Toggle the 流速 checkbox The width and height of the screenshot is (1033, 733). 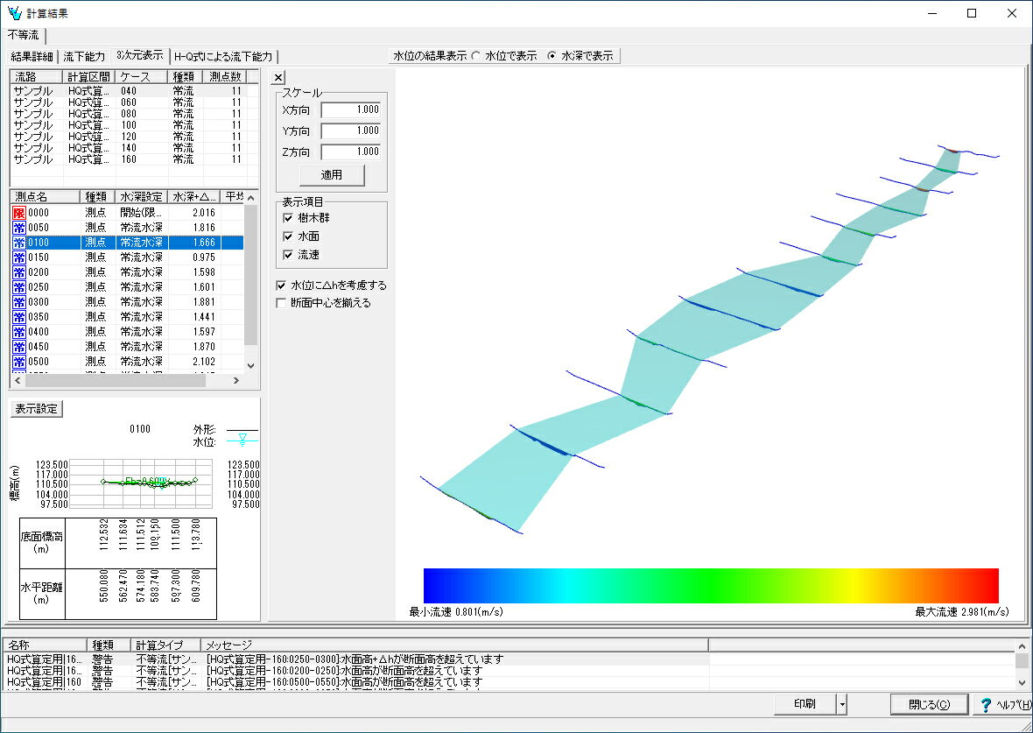click(288, 255)
